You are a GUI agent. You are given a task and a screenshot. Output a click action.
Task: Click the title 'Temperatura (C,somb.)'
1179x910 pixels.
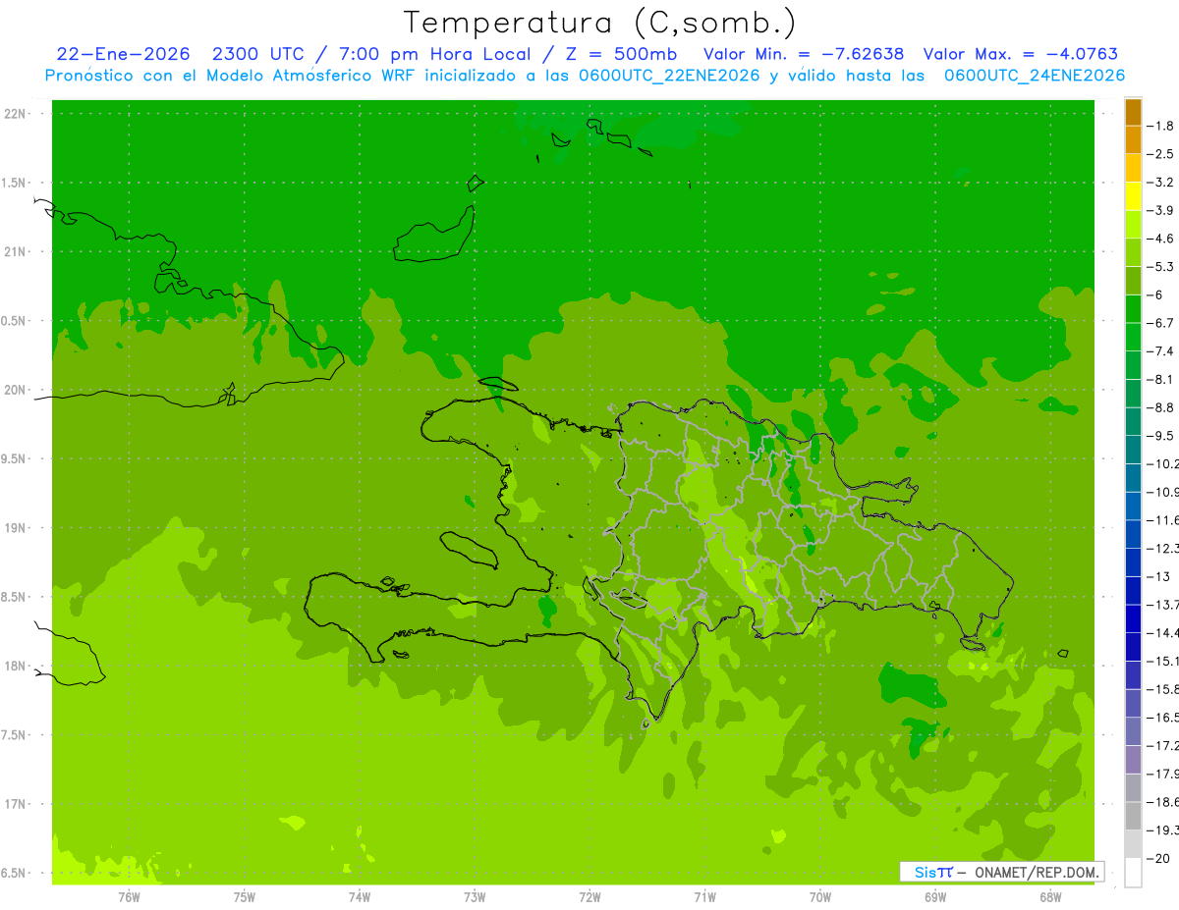point(600,23)
